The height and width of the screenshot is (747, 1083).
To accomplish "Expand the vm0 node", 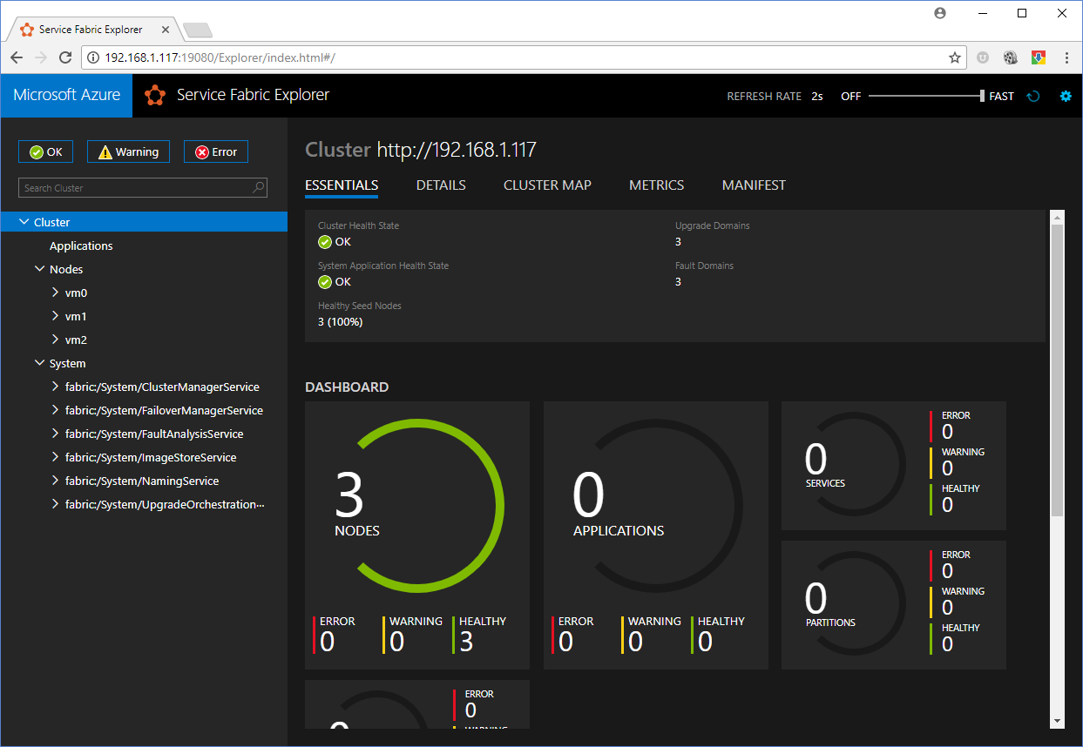I will point(55,293).
